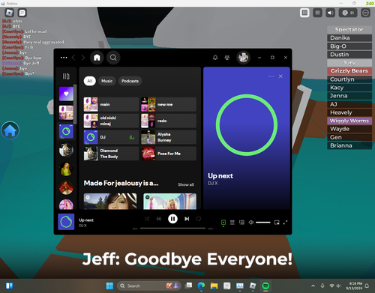Select the Grizzly Bears team header
The width and height of the screenshot is (375, 293).
[349, 71]
